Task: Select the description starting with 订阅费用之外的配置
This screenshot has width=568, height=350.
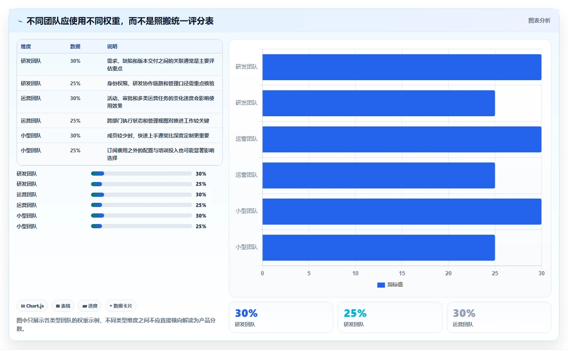Action: [x=161, y=154]
